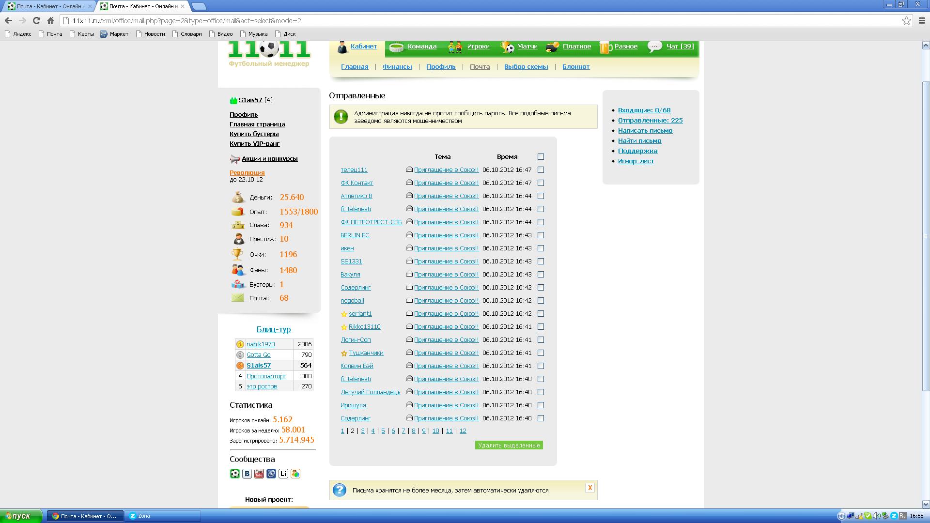
Task: Click the envelope icon next to телец111 message
Action: coord(409,169)
